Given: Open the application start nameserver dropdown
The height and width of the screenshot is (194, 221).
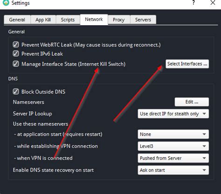Looking at the screenshot, I should (x=173, y=134).
